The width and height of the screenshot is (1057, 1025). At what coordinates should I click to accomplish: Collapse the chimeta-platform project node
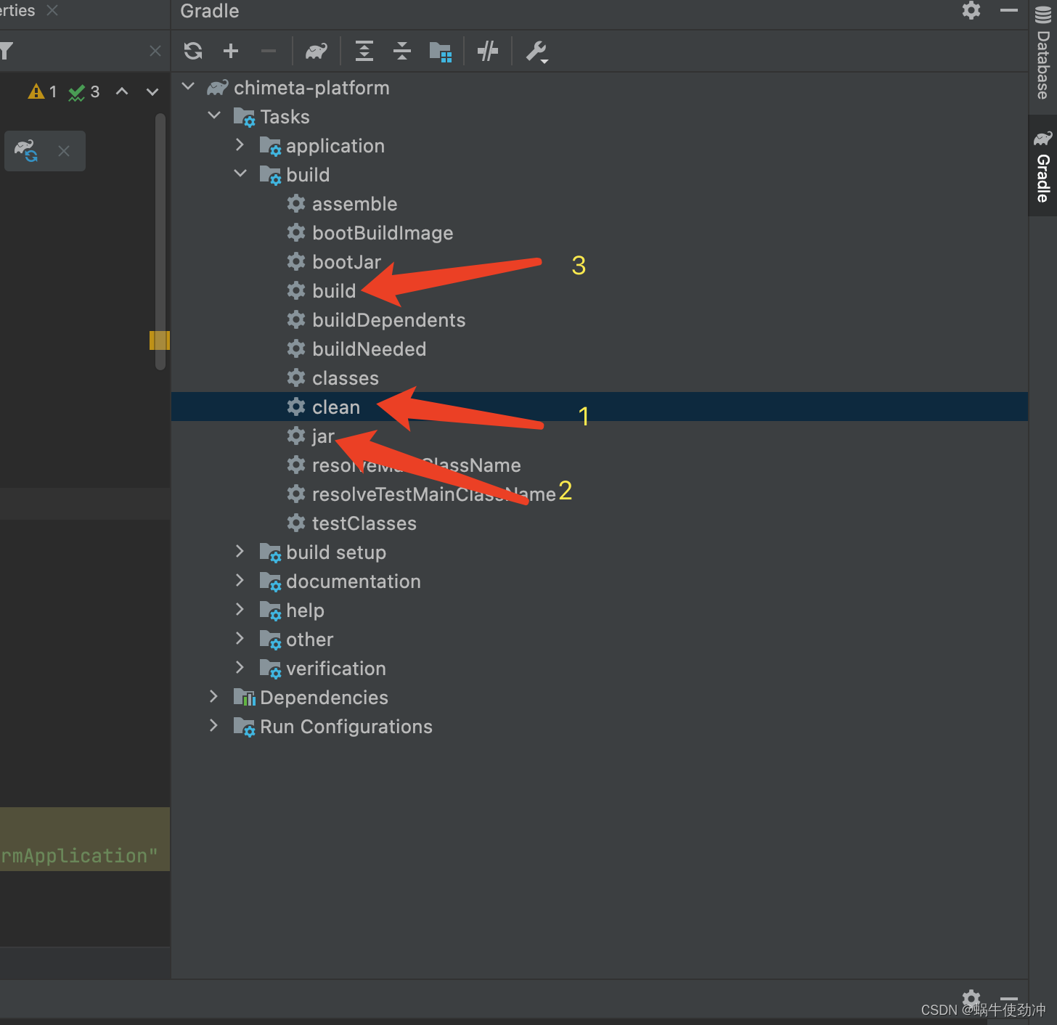point(188,87)
